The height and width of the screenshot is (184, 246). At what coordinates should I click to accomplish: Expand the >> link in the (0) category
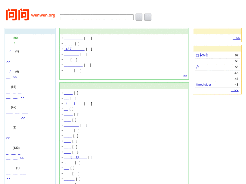tap(15, 77)
